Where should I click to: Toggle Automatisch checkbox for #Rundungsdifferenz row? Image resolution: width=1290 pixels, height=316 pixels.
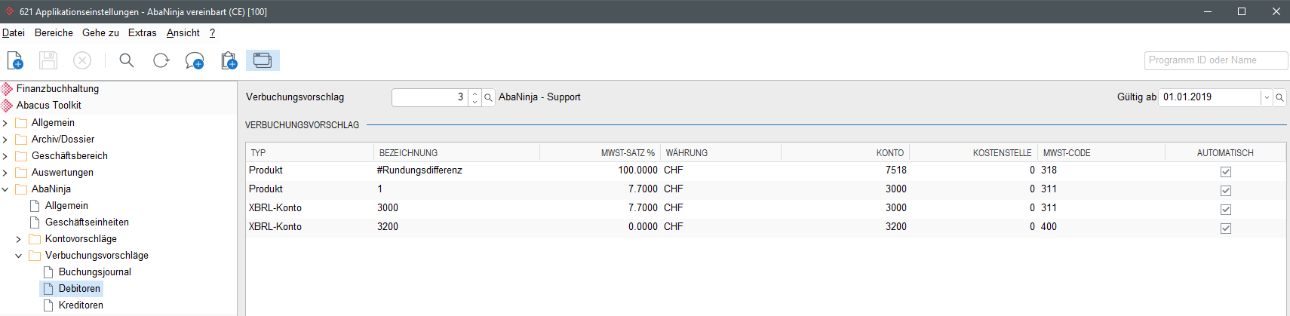(x=1226, y=172)
